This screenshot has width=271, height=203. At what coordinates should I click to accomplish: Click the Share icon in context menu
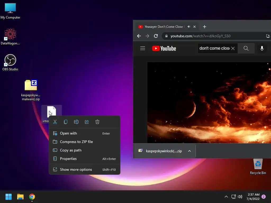coord(87,122)
